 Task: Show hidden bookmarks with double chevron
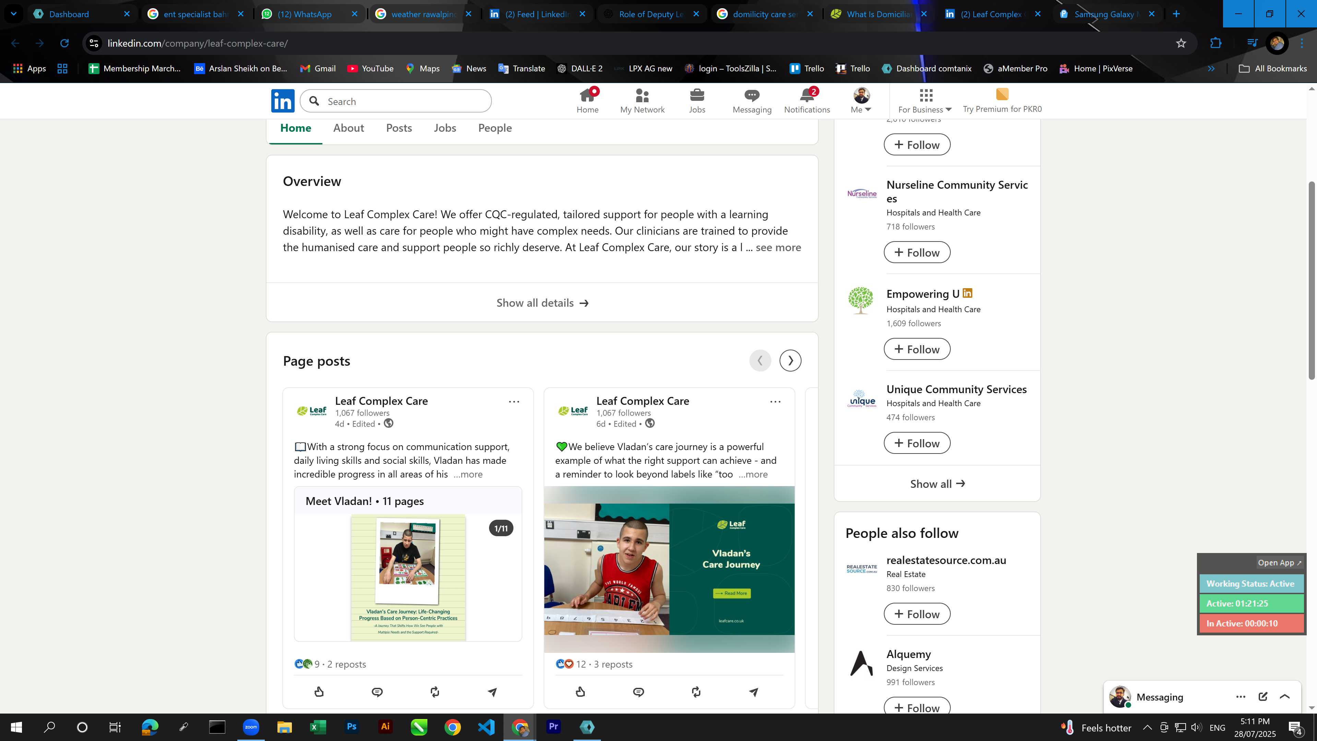[x=1211, y=69]
